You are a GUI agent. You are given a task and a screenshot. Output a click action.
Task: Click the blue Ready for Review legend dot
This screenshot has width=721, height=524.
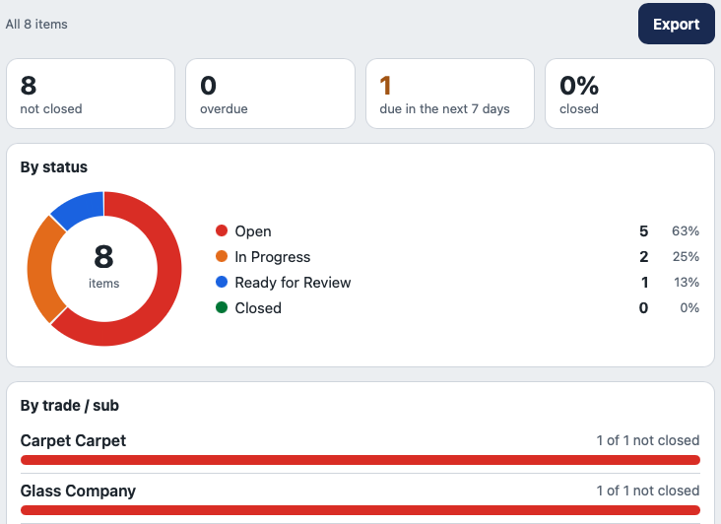tap(222, 283)
